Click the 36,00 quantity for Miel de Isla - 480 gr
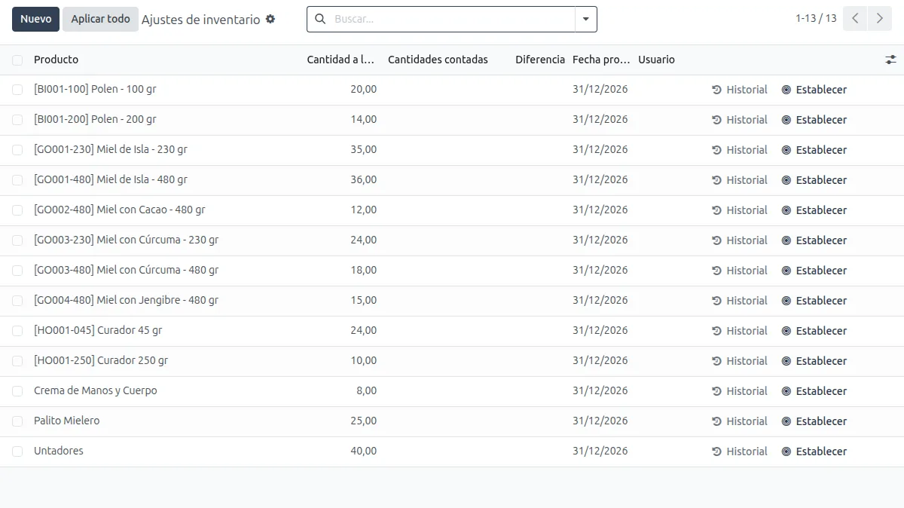Viewport: 904px width, 508px height. point(364,179)
